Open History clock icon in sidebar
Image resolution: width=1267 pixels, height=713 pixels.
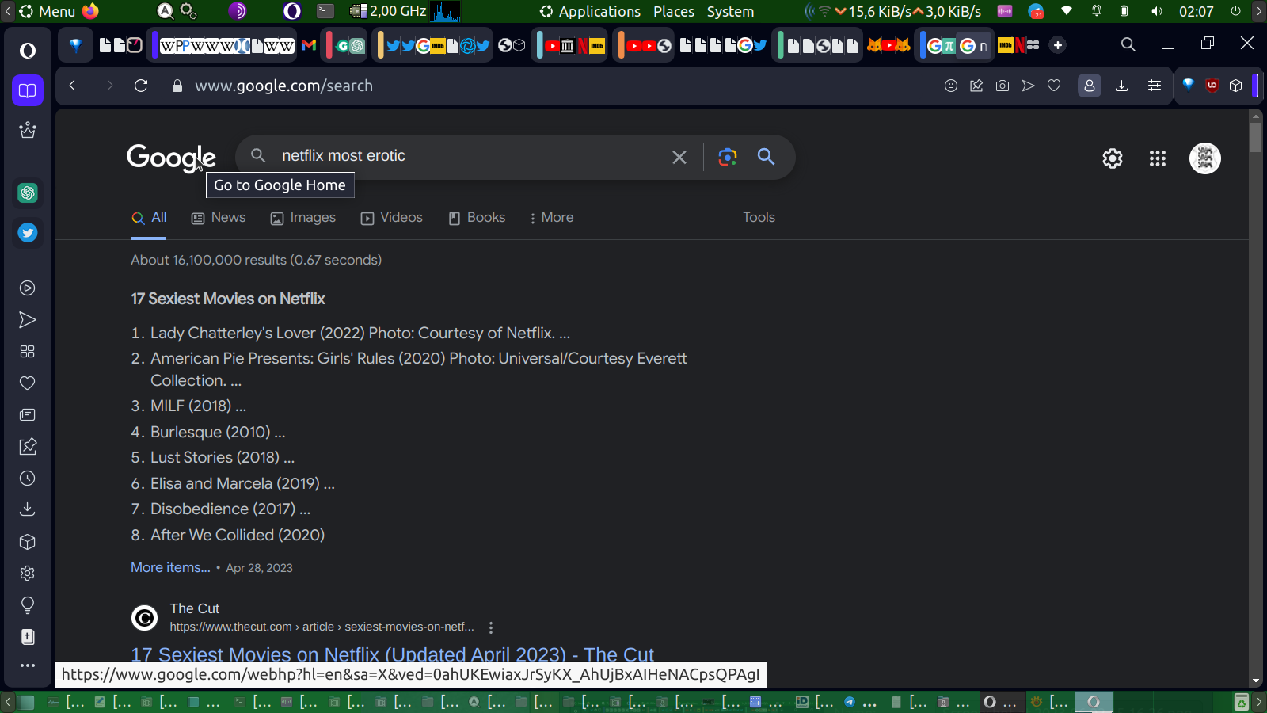pos(28,479)
